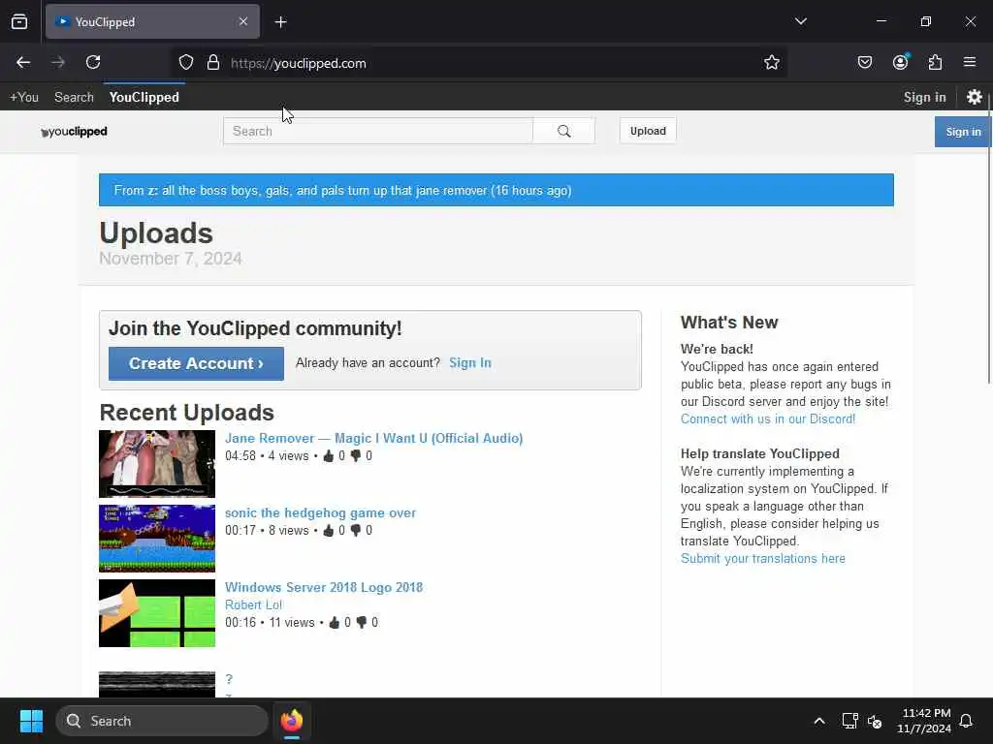The image size is (993, 744).
Task: Click the page vertical scrollbar
Action: [x=988, y=240]
